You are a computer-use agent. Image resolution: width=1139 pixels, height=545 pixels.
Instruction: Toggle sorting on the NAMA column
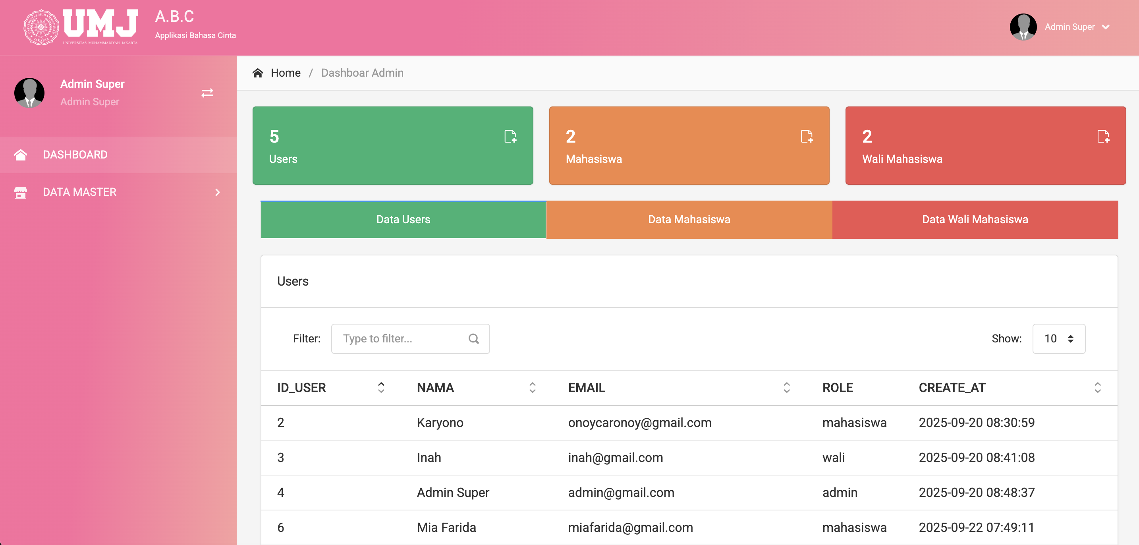click(x=532, y=388)
